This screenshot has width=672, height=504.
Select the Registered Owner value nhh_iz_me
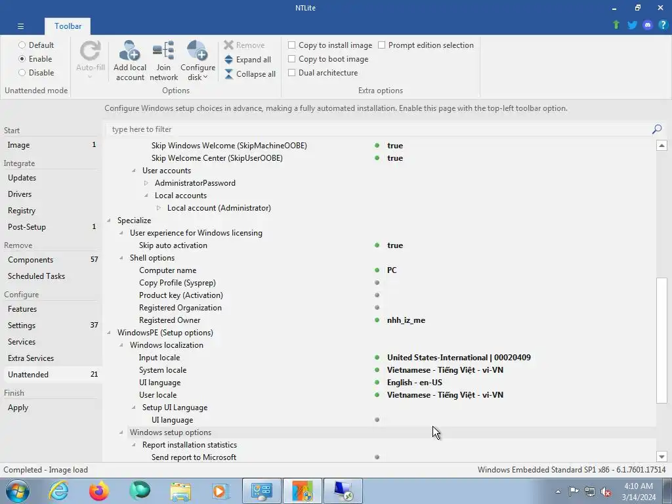[x=406, y=320]
